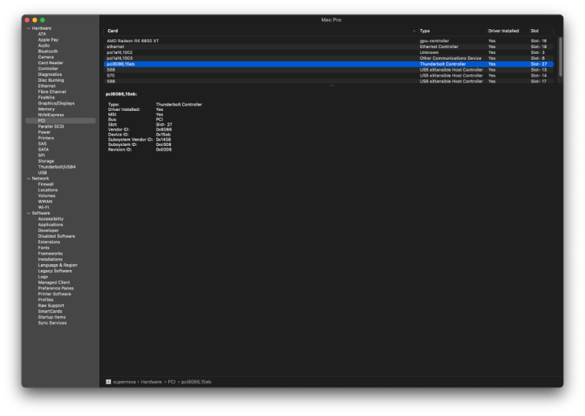Select the pci8086,15eb Thunderbolt row
Screen dimensions: 585x416
[x=328, y=64]
